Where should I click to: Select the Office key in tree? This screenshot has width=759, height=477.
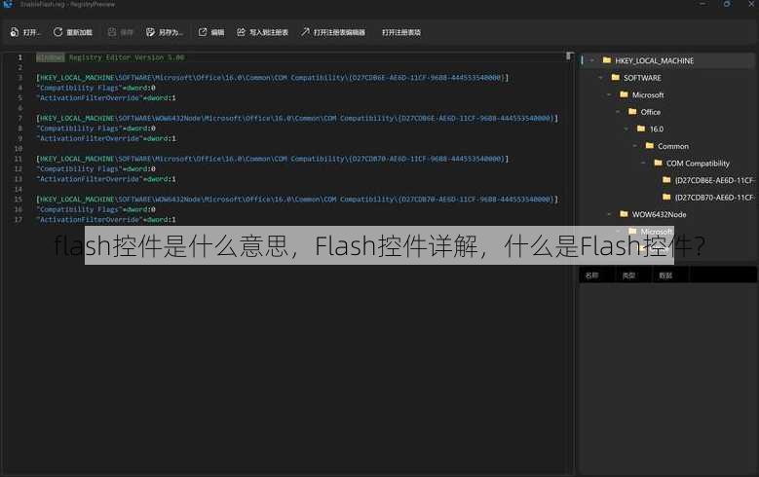coord(650,112)
